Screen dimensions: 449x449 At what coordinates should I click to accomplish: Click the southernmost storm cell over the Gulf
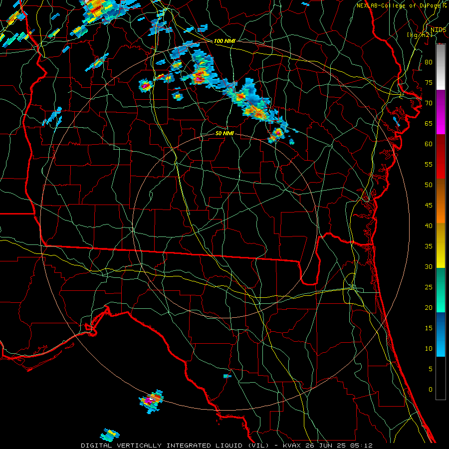point(110,435)
